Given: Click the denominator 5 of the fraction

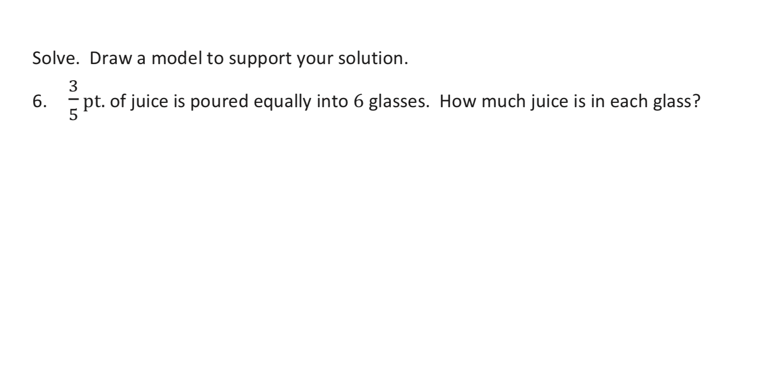Looking at the screenshot, I should (x=74, y=115).
